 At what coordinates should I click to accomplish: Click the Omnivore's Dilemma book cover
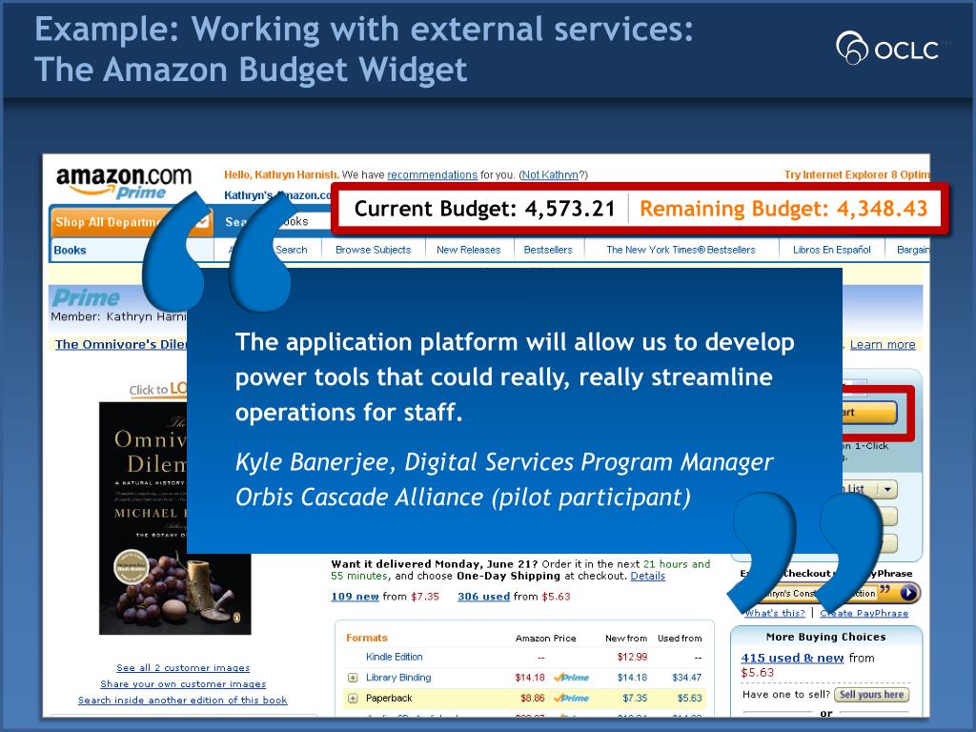175,518
